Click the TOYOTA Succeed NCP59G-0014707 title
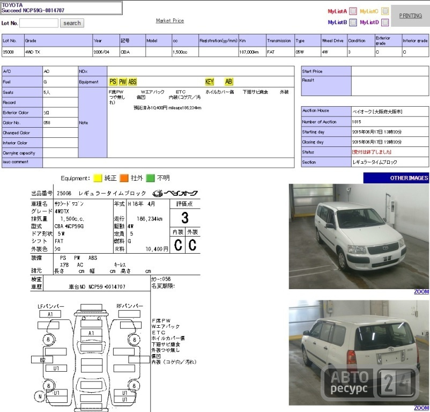 (x=62, y=8)
